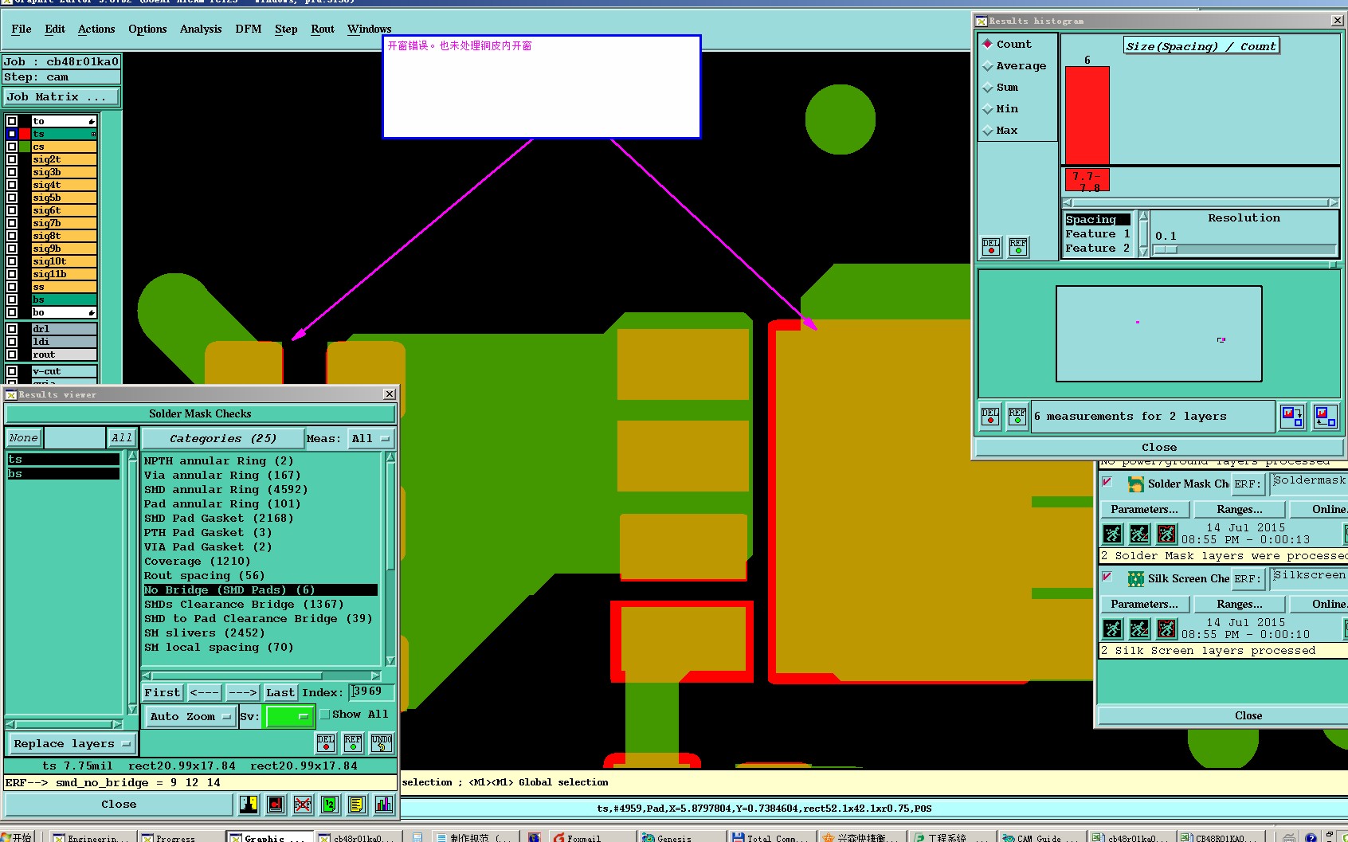Open the Rout menu
1348x842 pixels.
click(x=323, y=29)
